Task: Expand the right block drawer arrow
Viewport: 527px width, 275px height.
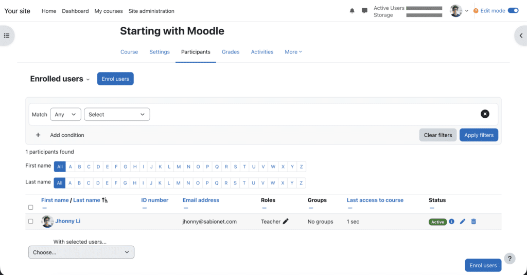Action: pos(521,35)
